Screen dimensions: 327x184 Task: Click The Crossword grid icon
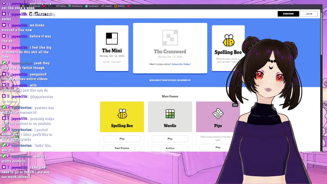click(170, 38)
